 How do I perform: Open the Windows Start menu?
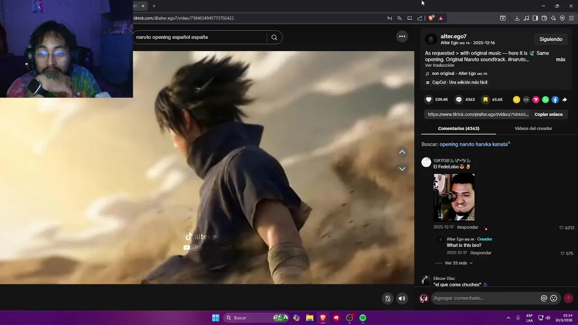[215, 318]
